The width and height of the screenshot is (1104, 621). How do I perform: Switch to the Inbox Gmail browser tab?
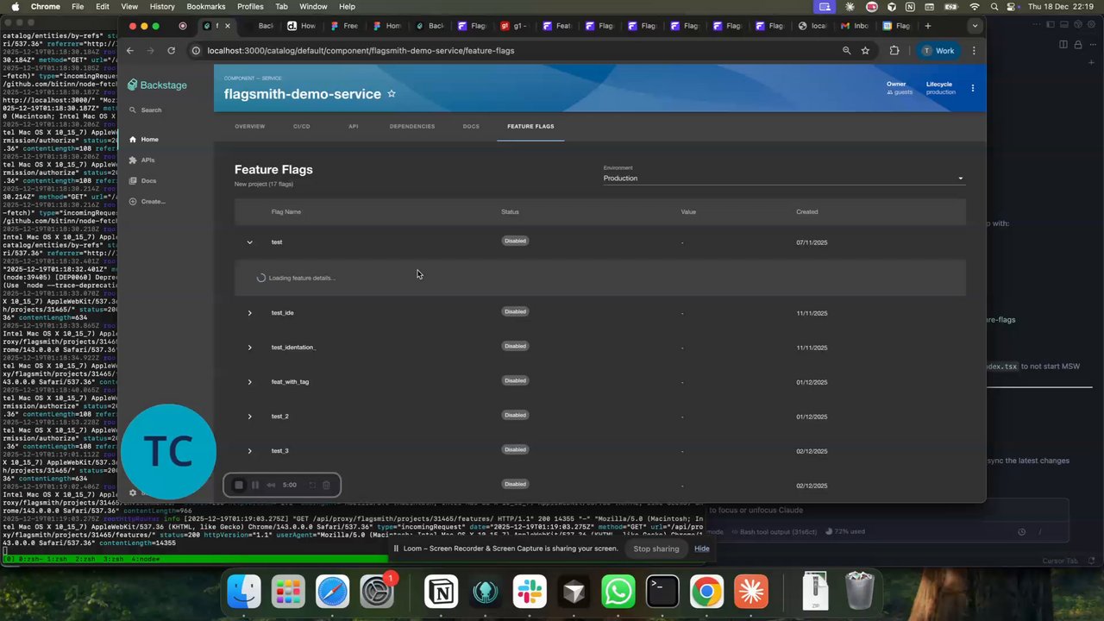[x=854, y=26]
